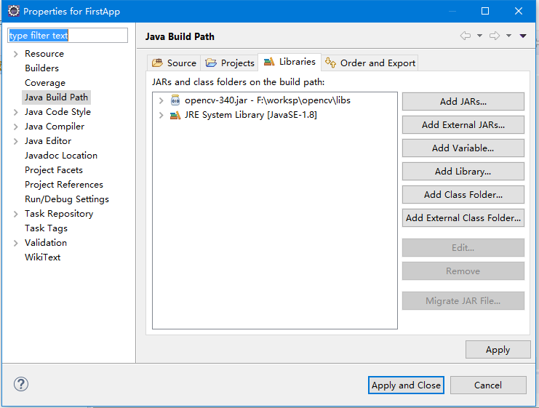
Task: Click the type filter text field
Action: [67, 36]
